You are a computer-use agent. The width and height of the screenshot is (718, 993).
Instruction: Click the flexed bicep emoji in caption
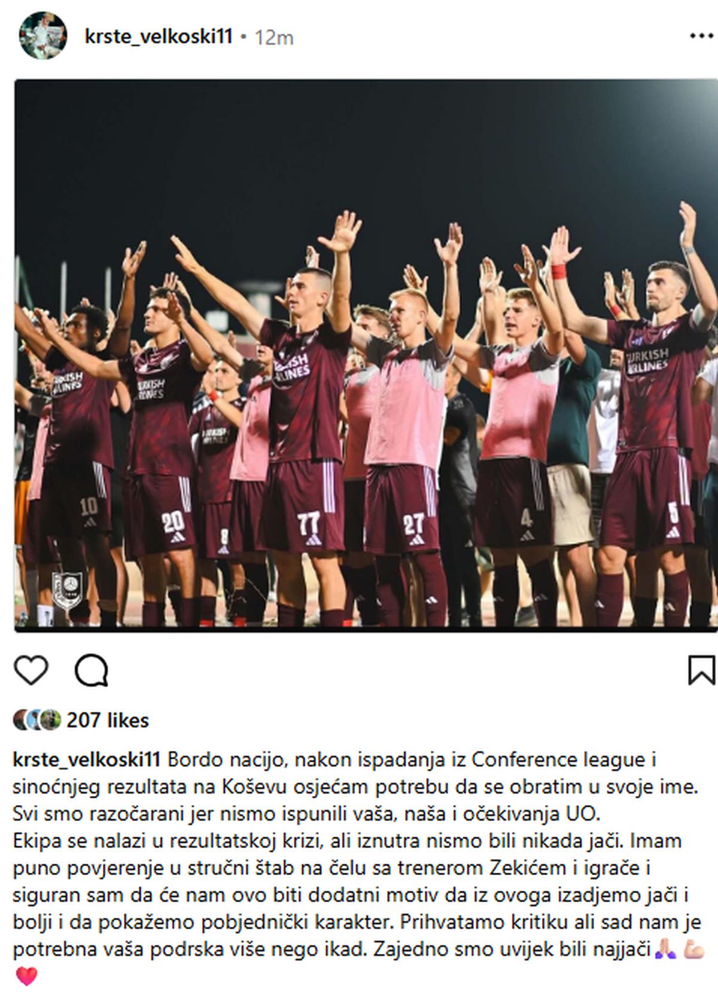coord(693,949)
